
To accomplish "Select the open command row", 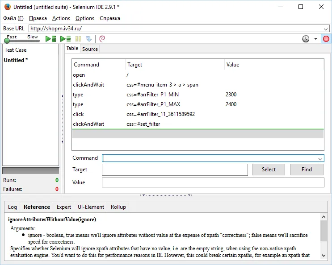I will [198, 75].
